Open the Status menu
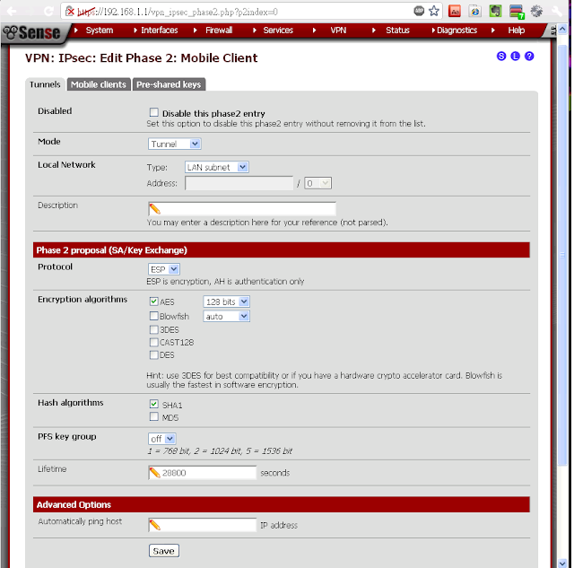This screenshot has height=568, width=574. point(397,31)
